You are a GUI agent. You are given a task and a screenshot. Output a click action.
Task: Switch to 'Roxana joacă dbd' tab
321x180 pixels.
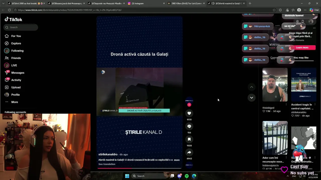(66, 3)
